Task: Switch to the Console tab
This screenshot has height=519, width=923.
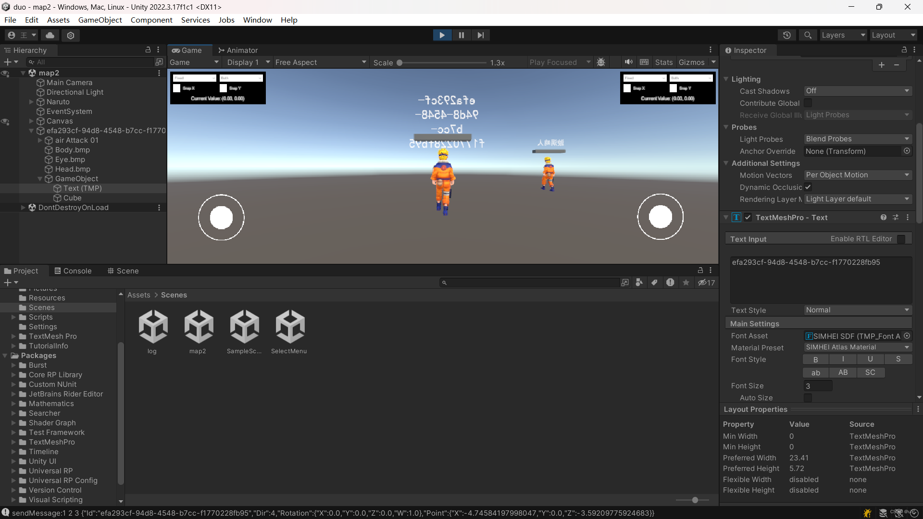Action: point(73,271)
